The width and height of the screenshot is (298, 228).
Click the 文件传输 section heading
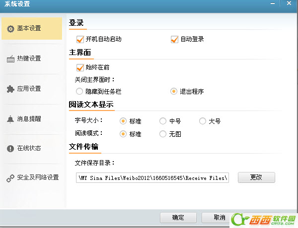[x=83, y=147]
